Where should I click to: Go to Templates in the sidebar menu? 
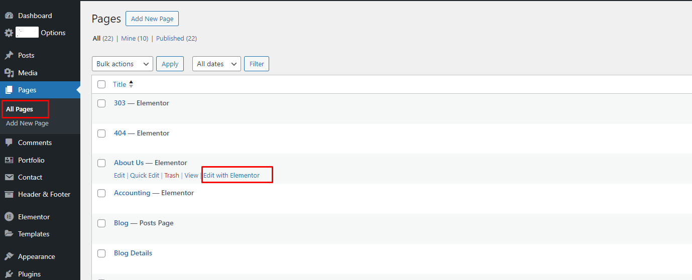[34, 234]
